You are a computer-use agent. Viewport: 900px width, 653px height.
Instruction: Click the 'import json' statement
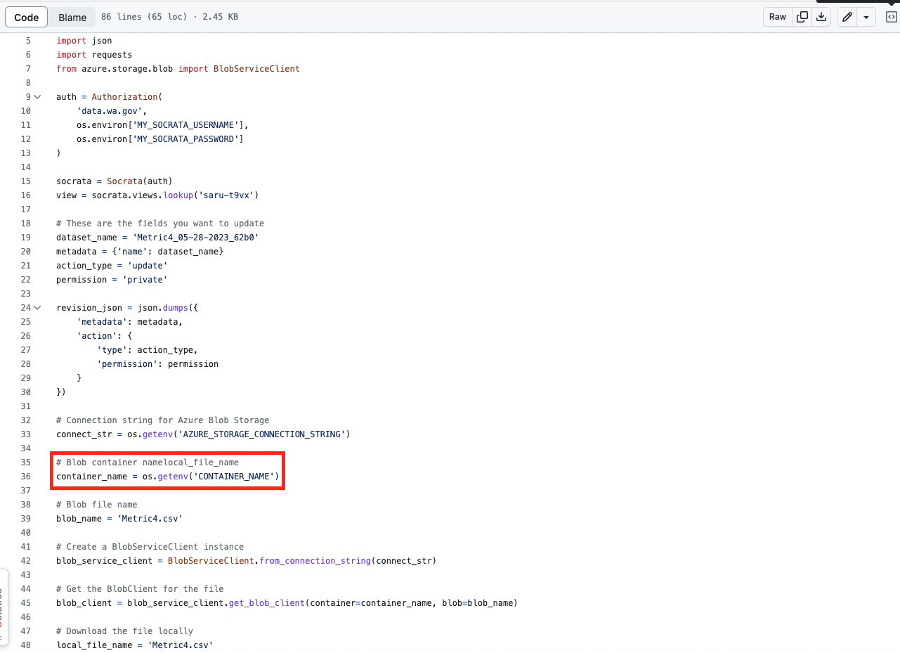pyautogui.click(x=84, y=41)
